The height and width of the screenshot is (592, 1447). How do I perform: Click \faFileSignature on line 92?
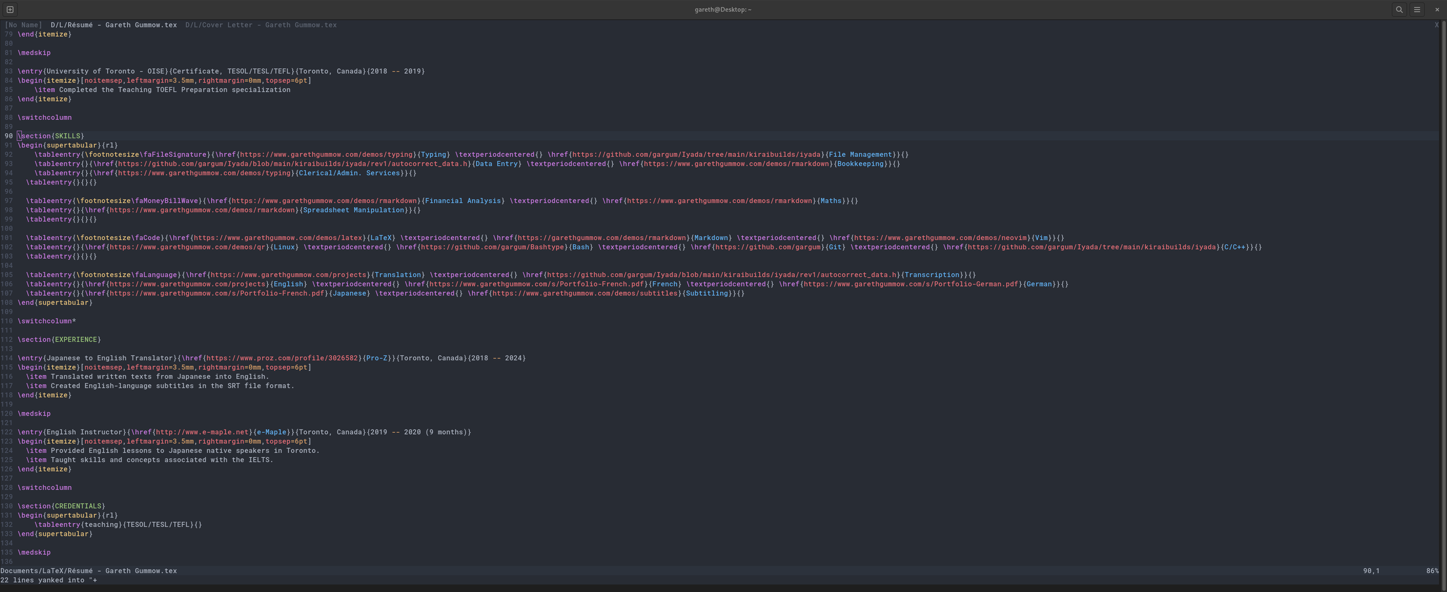(x=173, y=155)
